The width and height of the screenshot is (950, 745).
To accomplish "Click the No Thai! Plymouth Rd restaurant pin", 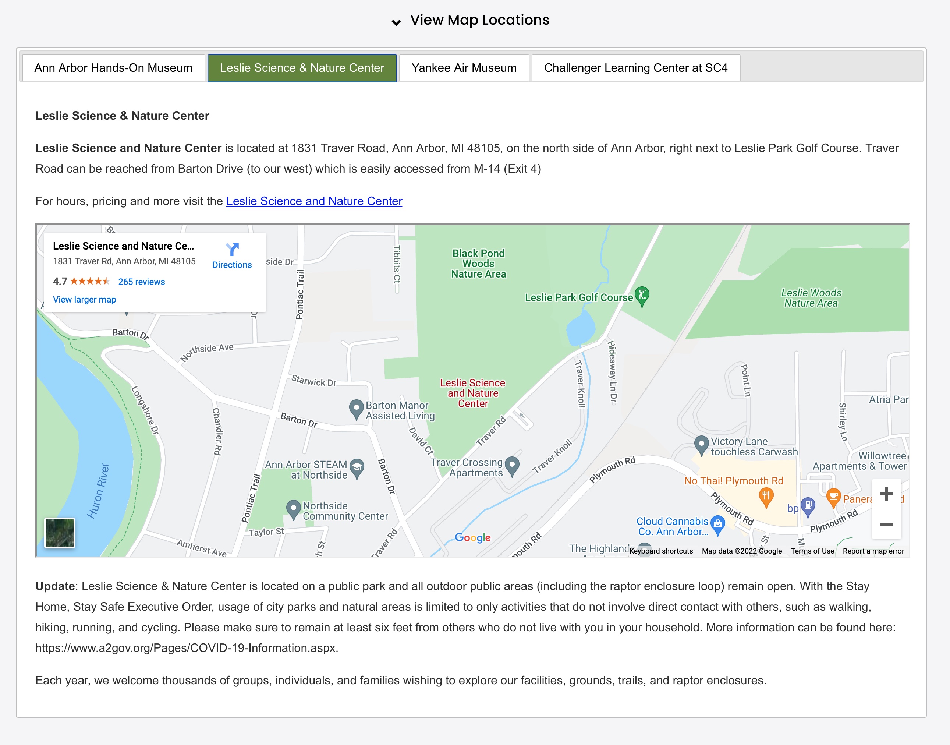I will click(766, 498).
